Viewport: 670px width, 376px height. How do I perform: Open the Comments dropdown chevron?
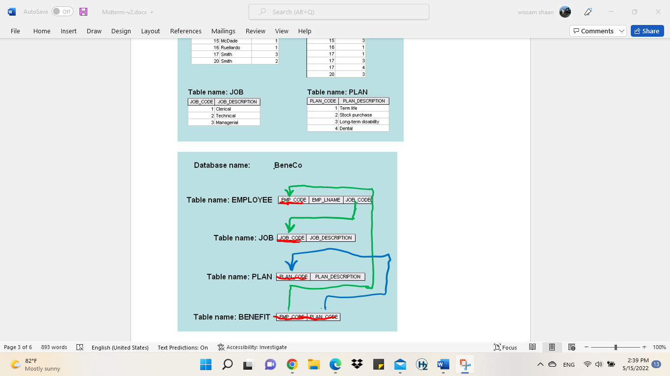click(x=622, y=30)
